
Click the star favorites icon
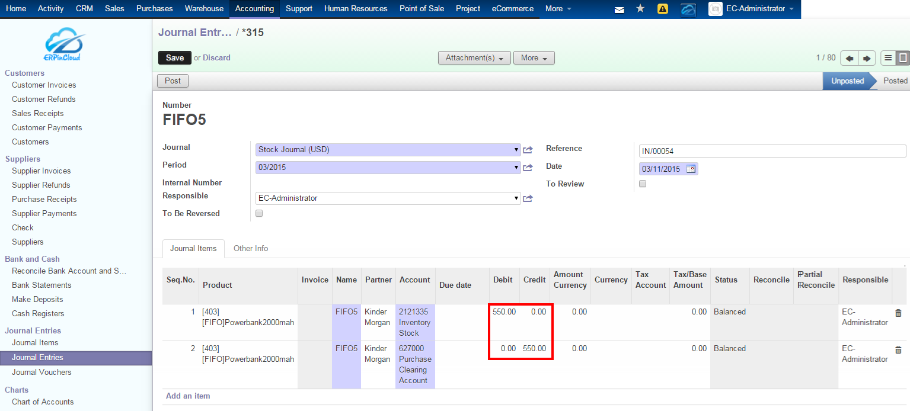(640, 9)
